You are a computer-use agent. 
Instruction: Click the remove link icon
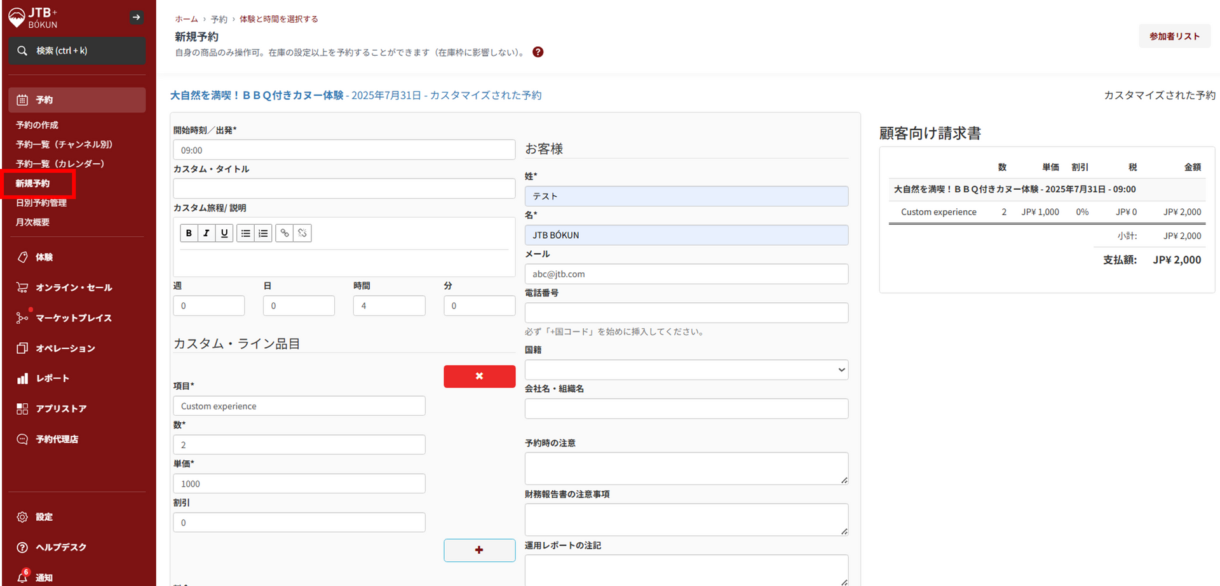coord(302,233)
